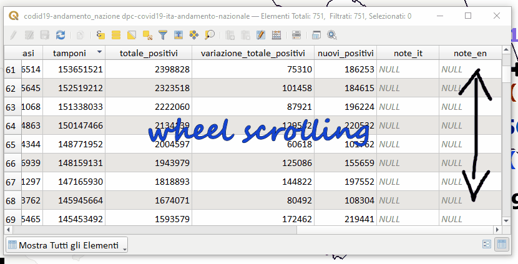
Task: Select row 65 by its header
Action: coord(11,144)
